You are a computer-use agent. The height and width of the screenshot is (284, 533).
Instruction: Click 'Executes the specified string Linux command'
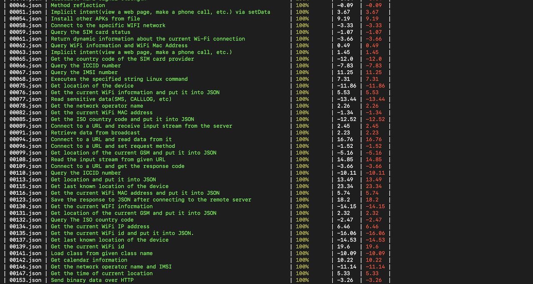point(119,79)
